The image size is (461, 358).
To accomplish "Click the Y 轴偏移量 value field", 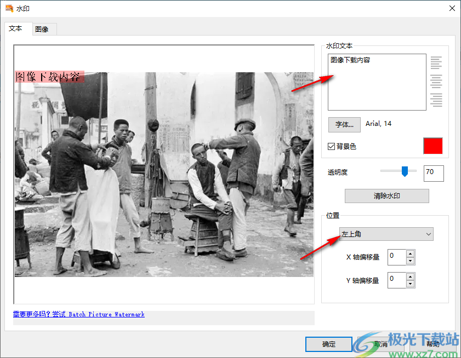I will [x=397, y=280].
